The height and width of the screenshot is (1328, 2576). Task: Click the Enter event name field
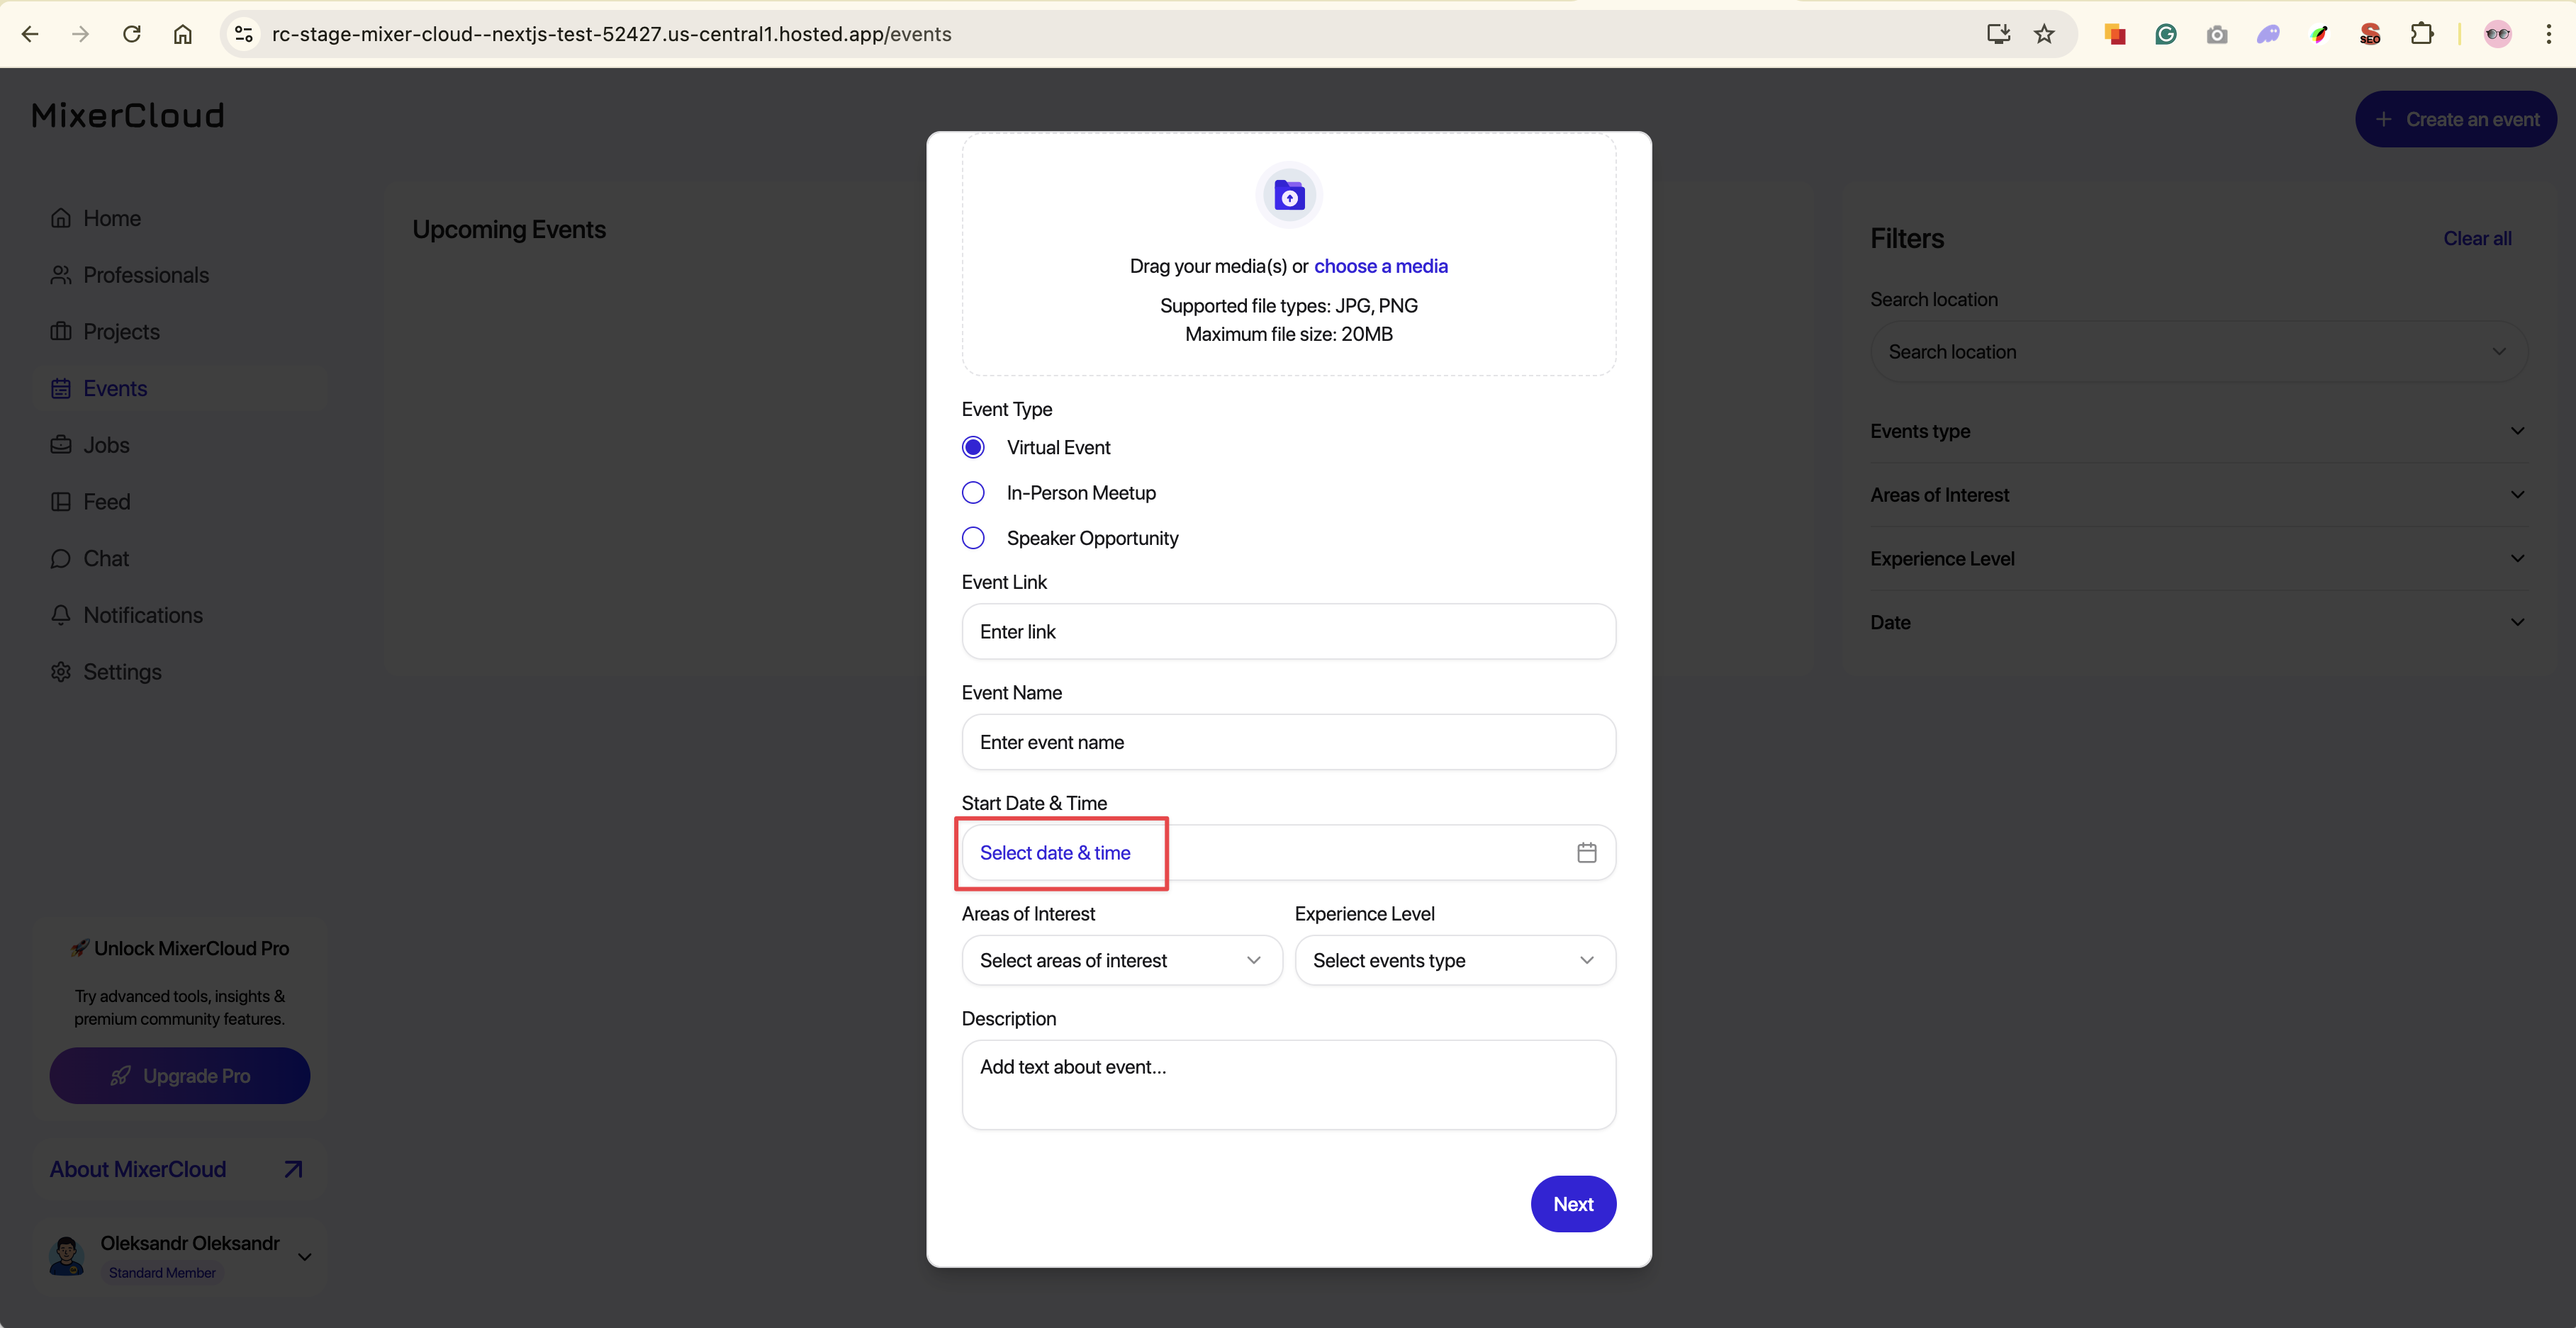click(1288, 742)
